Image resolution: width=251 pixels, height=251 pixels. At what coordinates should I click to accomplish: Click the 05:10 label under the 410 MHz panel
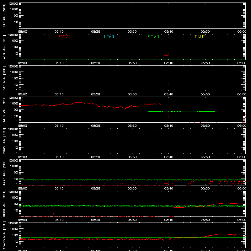(59, 63)
